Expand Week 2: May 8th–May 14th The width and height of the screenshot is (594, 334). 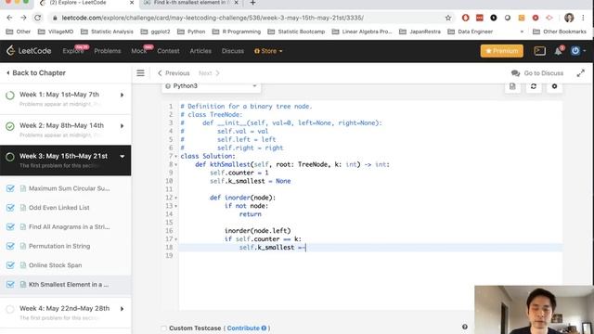(x=122, y=126)
